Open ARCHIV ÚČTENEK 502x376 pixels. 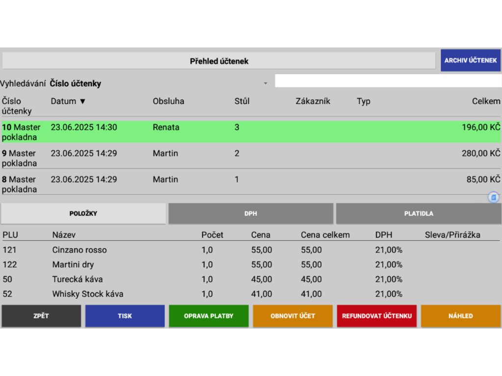(x=470, y=61)
